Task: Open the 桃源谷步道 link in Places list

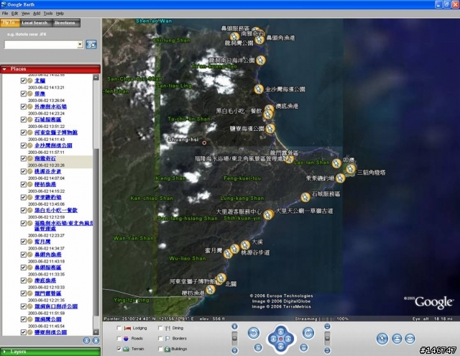Action: click(x=48, y=171)
